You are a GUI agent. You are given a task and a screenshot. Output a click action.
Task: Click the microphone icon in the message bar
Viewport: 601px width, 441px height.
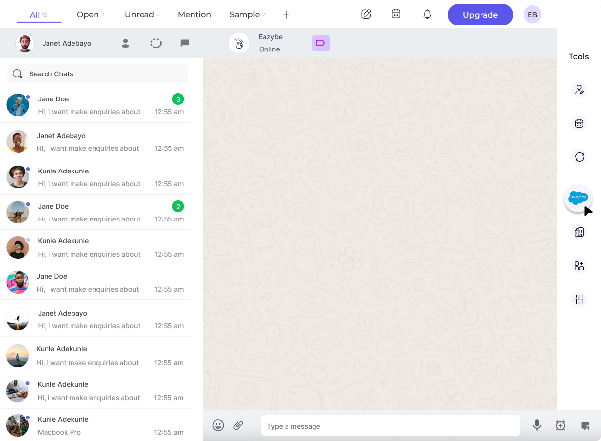pos(537,425)
